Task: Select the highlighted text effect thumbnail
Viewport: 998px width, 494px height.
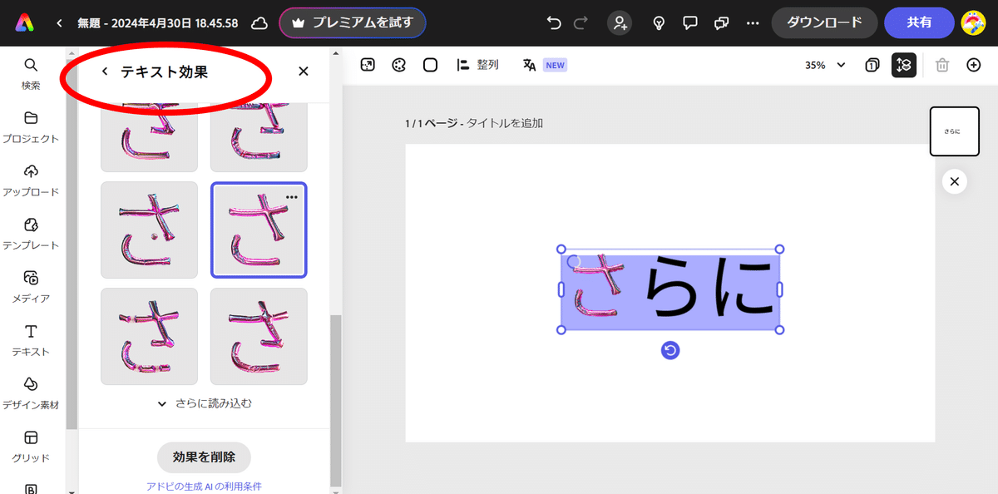Action: coord(259,230)
